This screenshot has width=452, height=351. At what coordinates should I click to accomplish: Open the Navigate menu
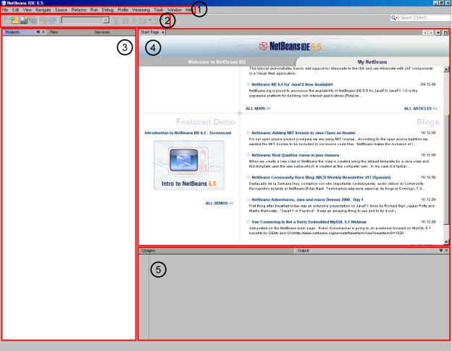coord(43,10)
